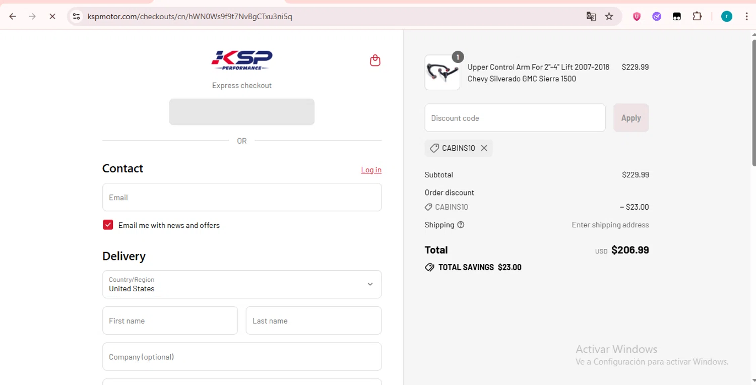Bookmark this page with star icon
756x385 pixels.
click(609, 17)
